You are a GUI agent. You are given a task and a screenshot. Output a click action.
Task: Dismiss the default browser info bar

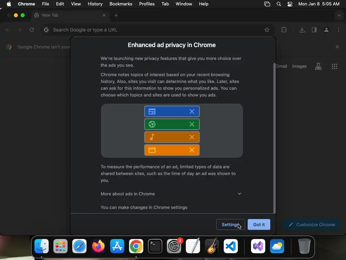(337, 47)
